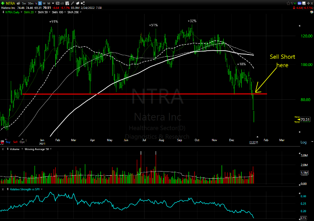The image size is (314, 221).
Task: Click the Buy button
Action: [x=8, y=142]
